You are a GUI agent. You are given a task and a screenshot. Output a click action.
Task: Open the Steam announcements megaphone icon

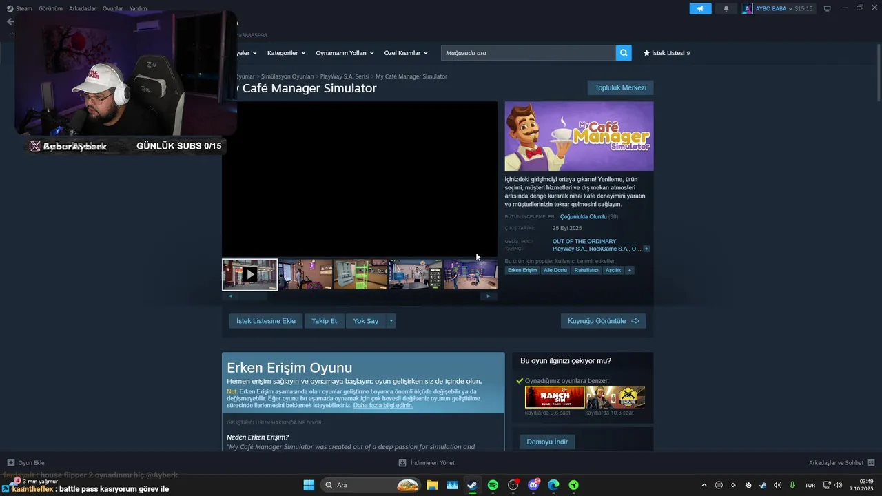click(x=700, y=9)
